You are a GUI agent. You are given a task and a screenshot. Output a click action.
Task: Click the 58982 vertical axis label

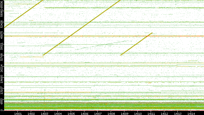pos(2,13)
